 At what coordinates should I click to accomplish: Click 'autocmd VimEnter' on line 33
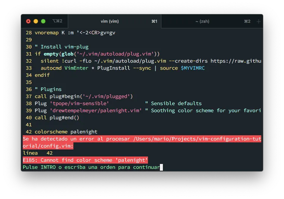pyautogui.click(x=64, y=68)
